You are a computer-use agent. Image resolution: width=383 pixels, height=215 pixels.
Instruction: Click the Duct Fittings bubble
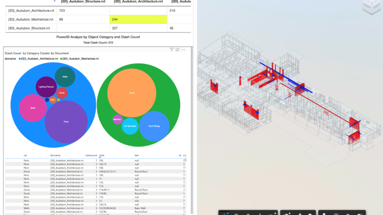pyautogui.click(x=154, y=126)
